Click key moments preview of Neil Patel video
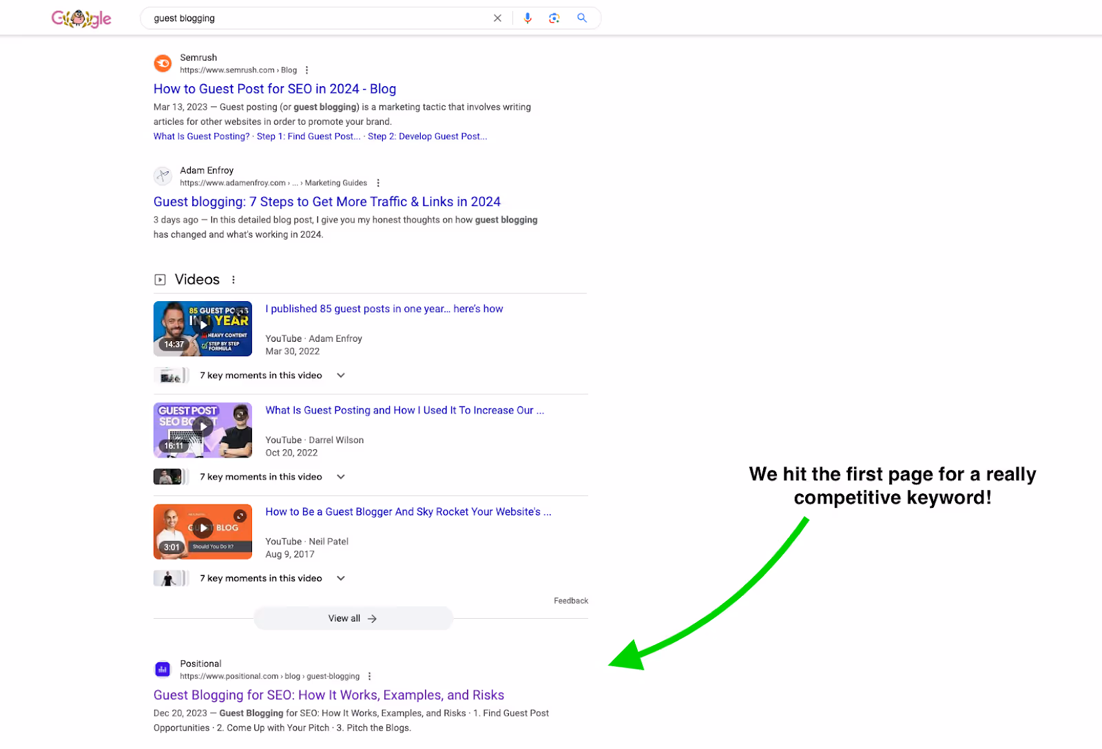This screenshot has height=749, width=1102. coord(171,578)
